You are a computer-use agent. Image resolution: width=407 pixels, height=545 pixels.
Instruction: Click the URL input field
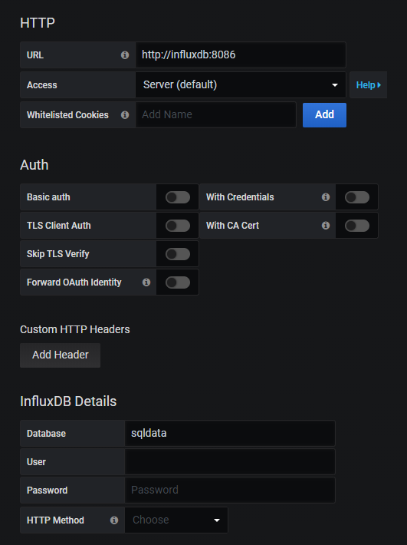(241, 55)
